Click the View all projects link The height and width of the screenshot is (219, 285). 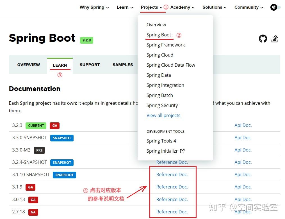163,115
